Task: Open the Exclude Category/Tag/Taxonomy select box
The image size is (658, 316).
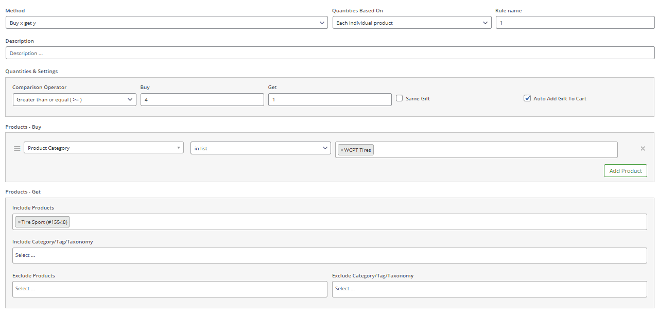Action: click(x=489, y=289)
